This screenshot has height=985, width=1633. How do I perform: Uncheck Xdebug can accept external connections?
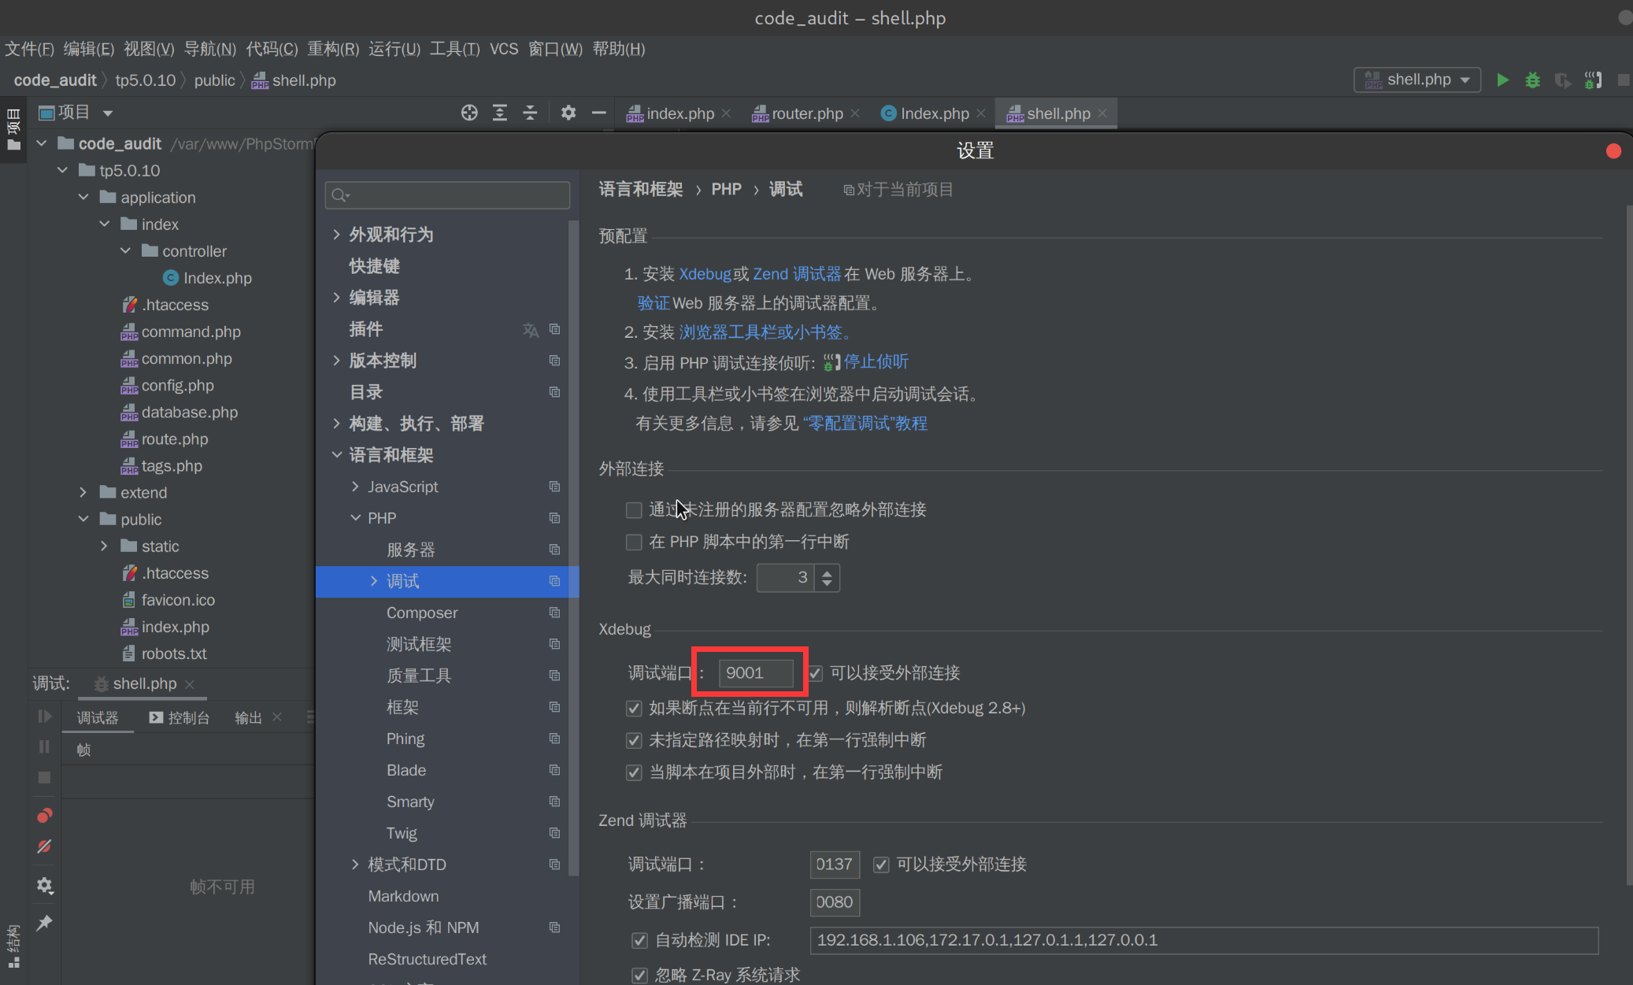816,673
